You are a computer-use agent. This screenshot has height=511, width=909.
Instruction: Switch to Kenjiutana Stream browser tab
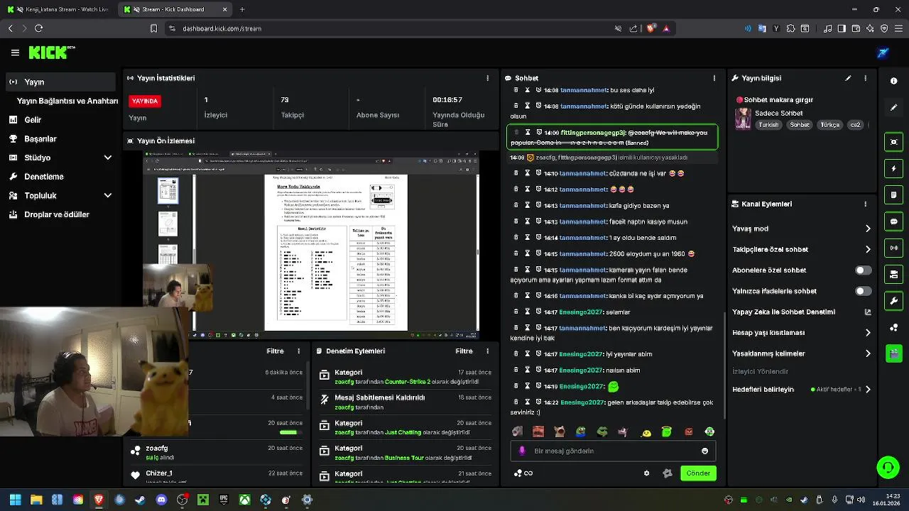[x=60, y=9]
